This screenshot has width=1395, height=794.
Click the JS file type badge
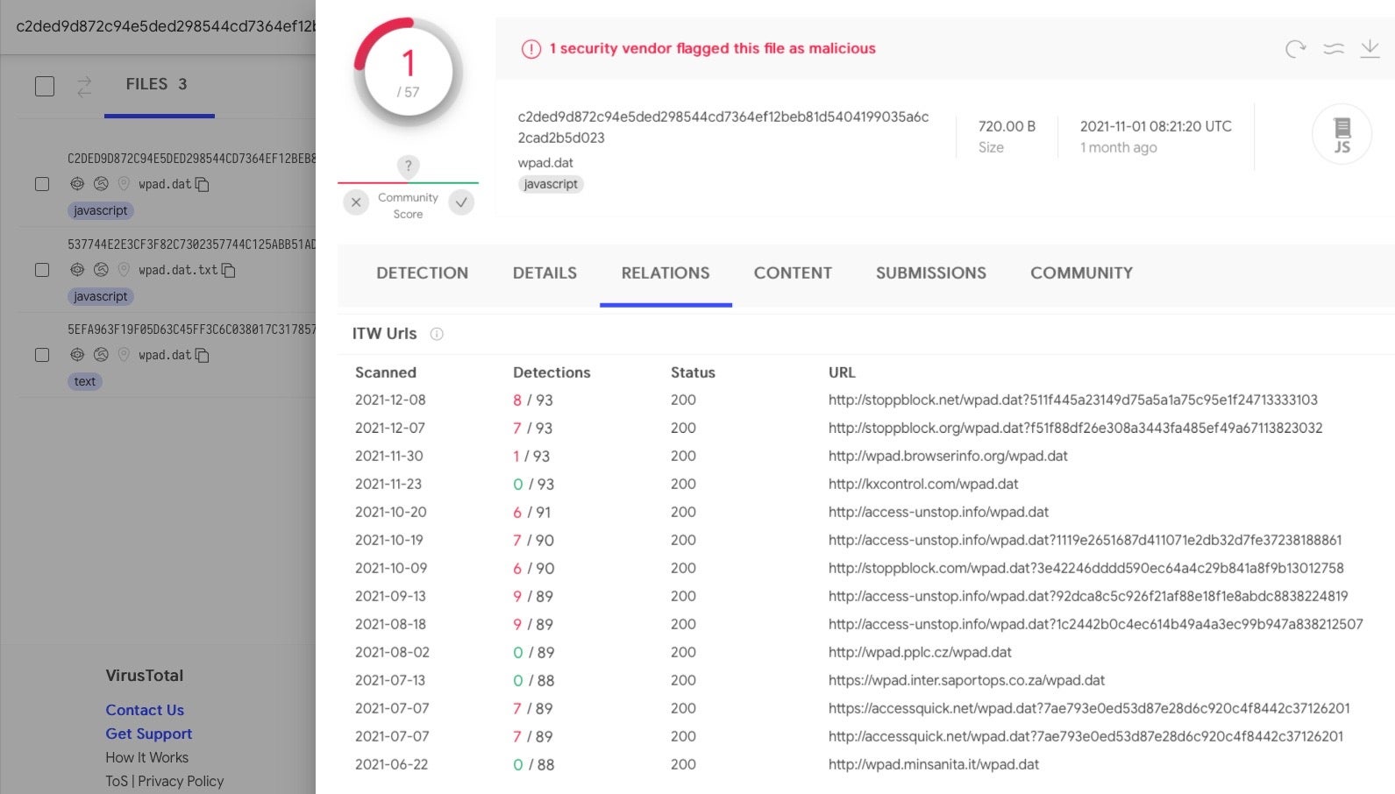[1342, 134]
